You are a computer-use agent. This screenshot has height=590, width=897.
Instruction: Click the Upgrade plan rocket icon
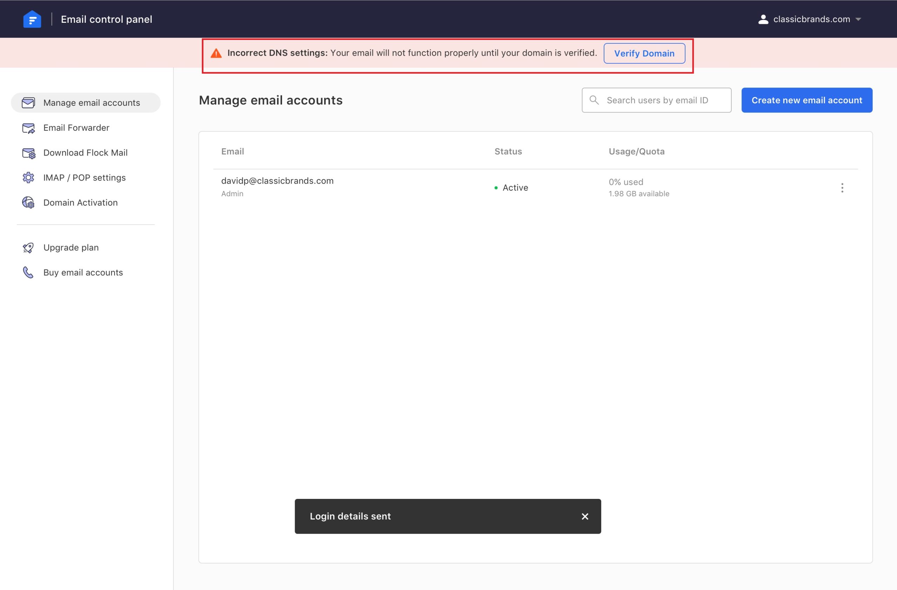coord(28,248)
